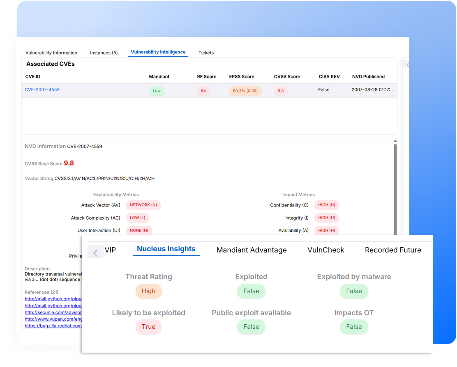
Task: Switch to the Mandiant Advantage tab
Action: click(252, 250)
